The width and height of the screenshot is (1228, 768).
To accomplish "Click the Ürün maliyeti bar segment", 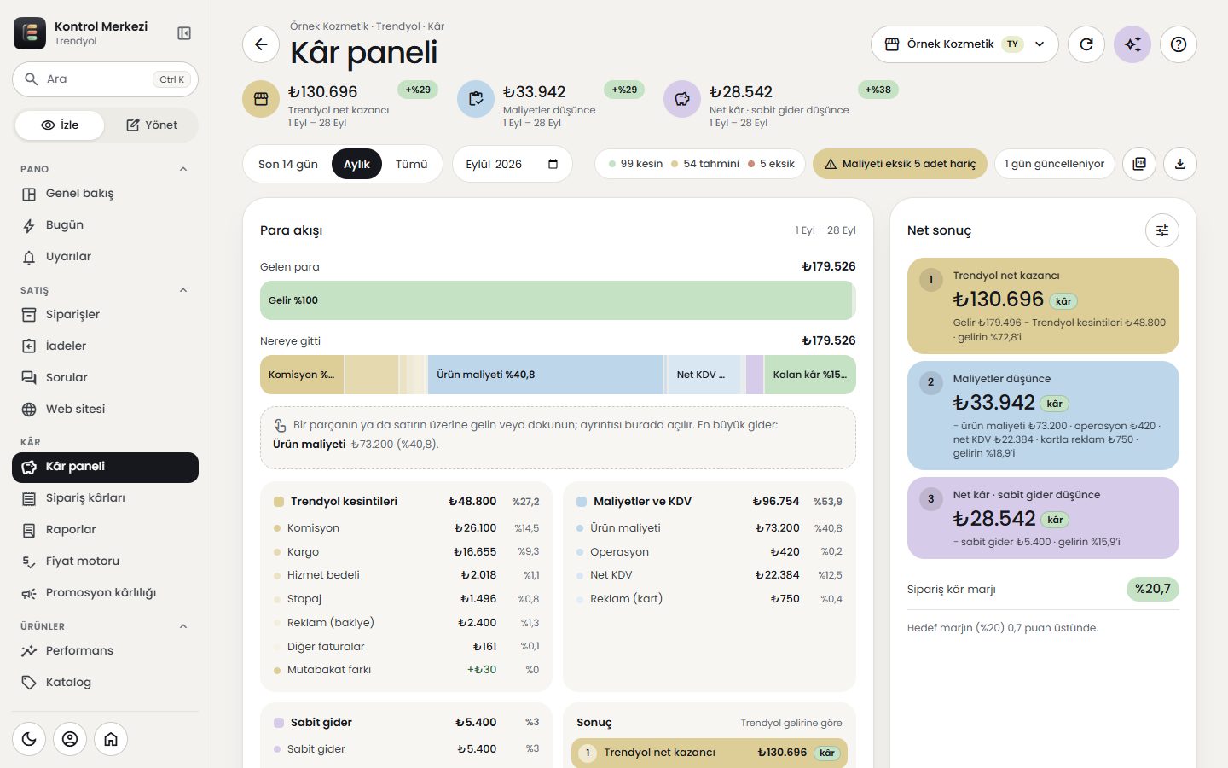I will click(x=545, y=375).
